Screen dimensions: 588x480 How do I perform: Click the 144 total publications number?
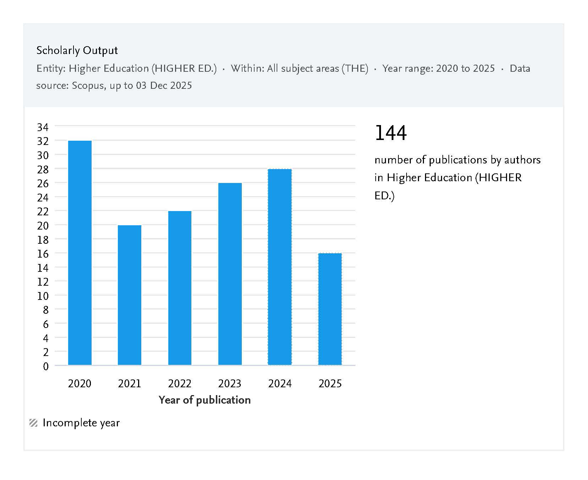click(x=391, y=133)
